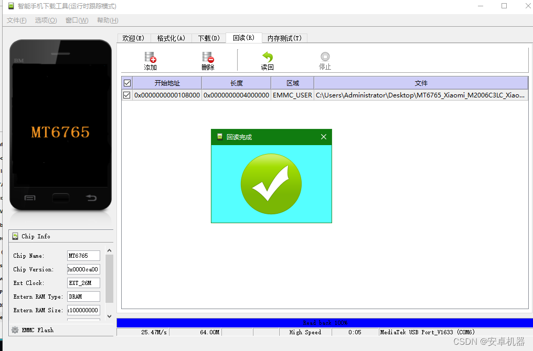
Task: Click the Chip Version field 0x0000ca00
Action: point(83,269)
